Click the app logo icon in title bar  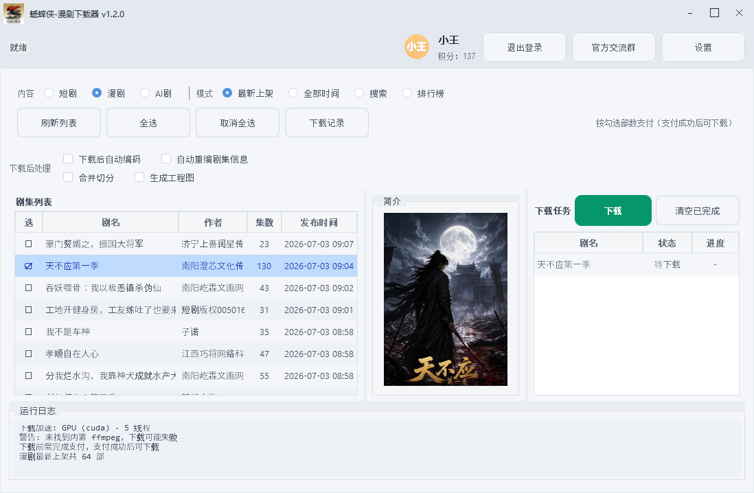coord(14,14)
